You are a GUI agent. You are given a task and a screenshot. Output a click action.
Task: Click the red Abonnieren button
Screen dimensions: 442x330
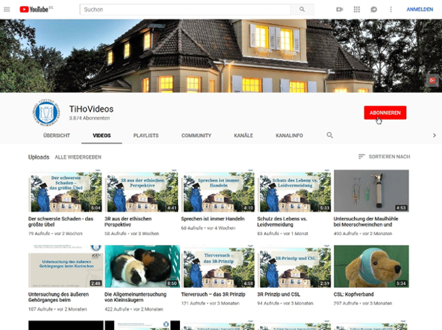pos(385,113)
